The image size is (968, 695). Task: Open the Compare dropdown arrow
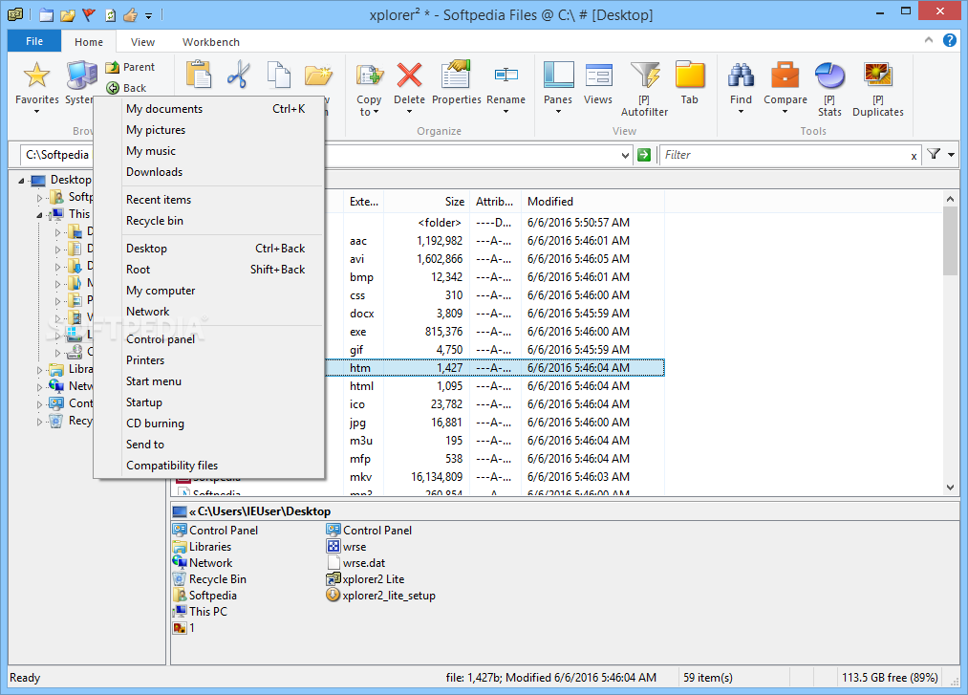coord(785,112)
